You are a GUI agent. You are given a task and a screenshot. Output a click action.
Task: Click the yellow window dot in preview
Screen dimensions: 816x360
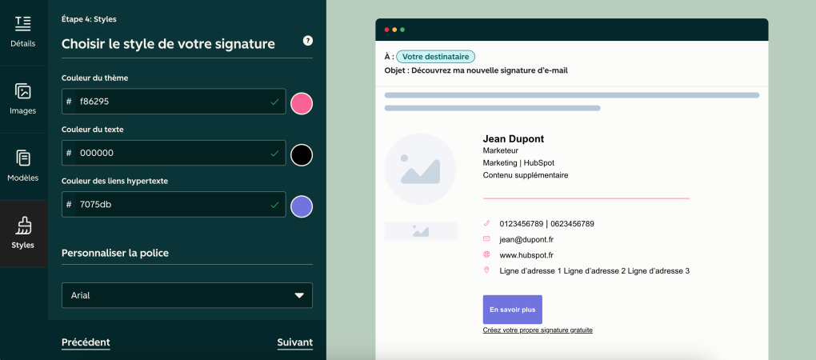[394, 30]
